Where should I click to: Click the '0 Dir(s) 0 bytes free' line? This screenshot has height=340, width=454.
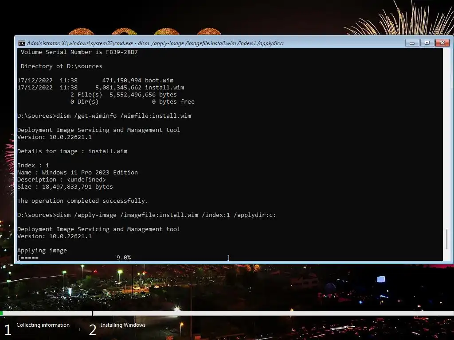point(132,101)
